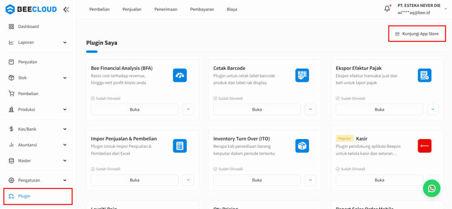Click the Plugin puzzle icon
Image resolution: width=452 pixels, height=209 pixels.
pyautogui.click(x=11, y=196)
